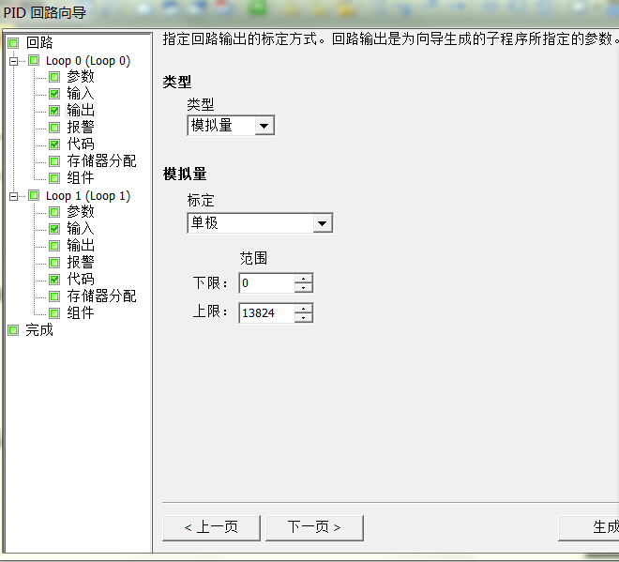Select the Loop 0 (Loop 0) node
Viewport: 619px width, 562px height.
tap(87, 61)
